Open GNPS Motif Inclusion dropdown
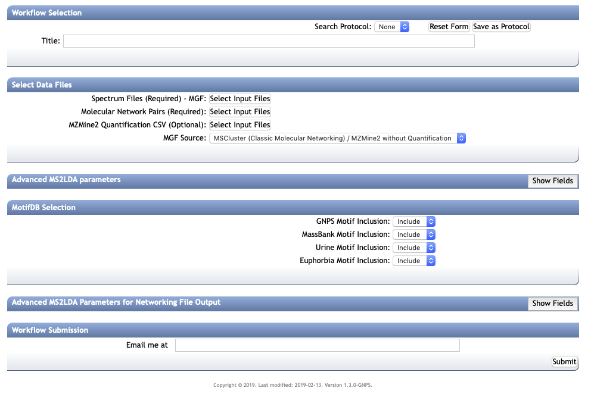 pyautogui.click(x=414, y=221)
